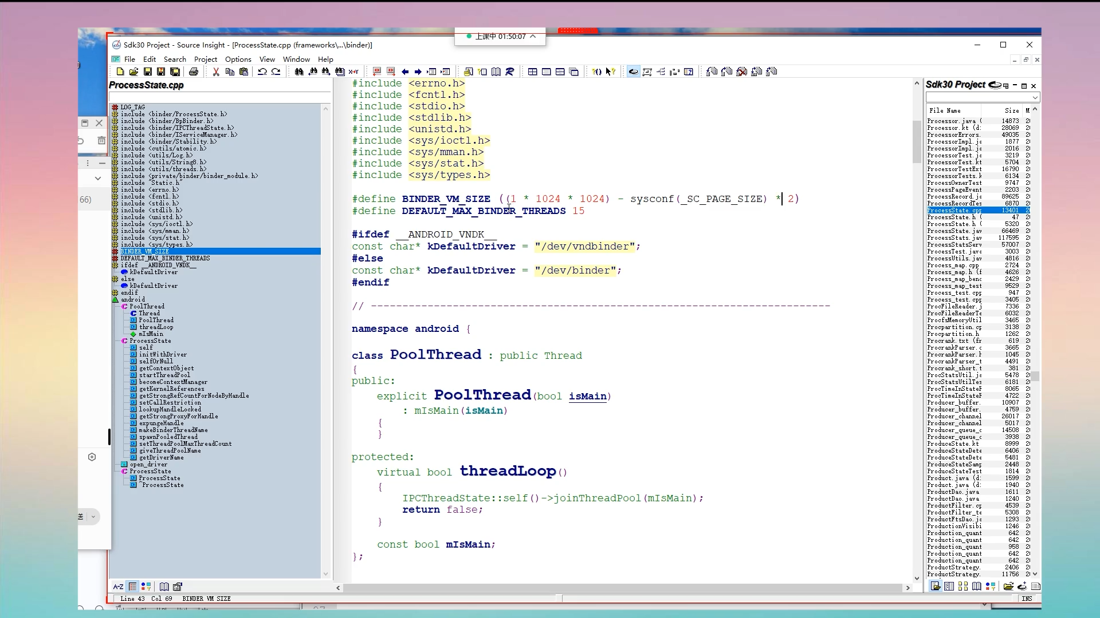Open the project file filter dropdown
Image resolution: width=1100 pixels, height=618 pixels.
point(1035,98)
